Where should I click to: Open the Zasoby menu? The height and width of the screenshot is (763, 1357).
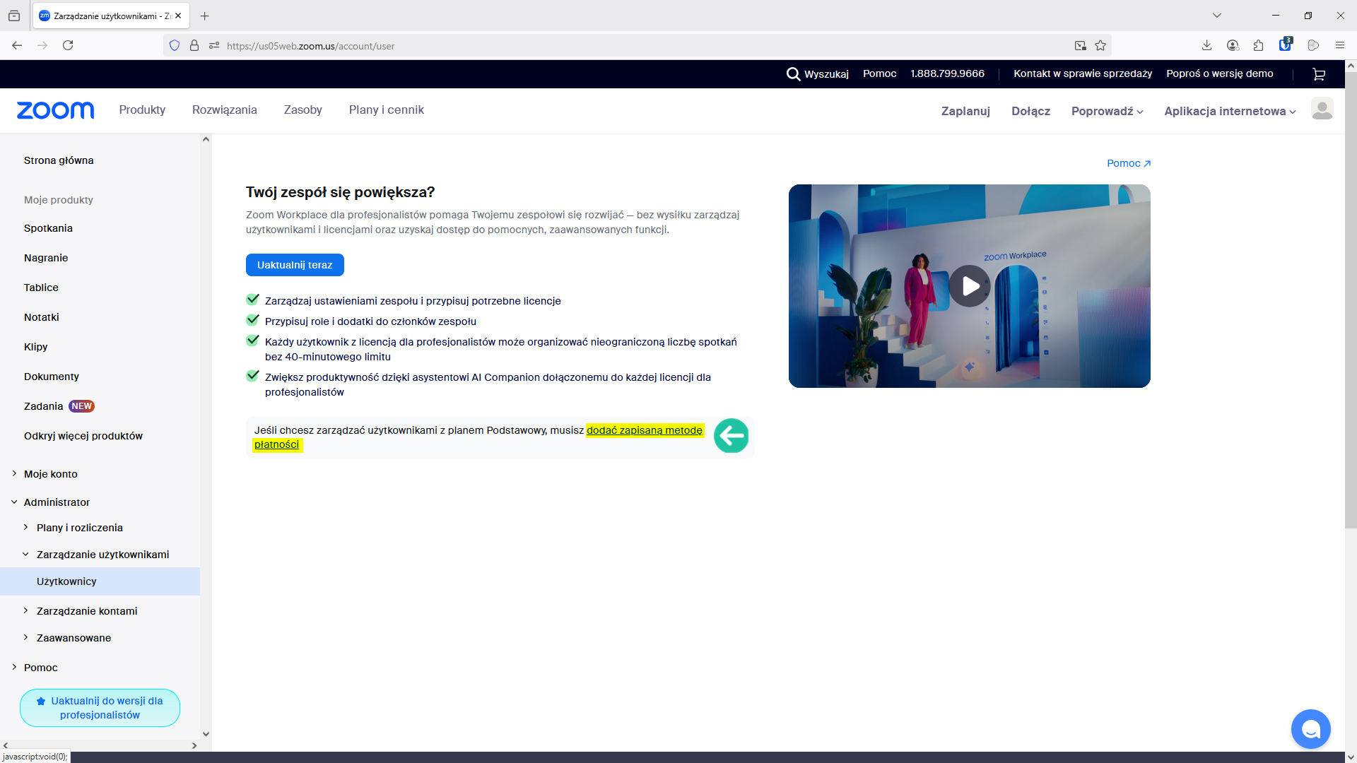(303, 110)
